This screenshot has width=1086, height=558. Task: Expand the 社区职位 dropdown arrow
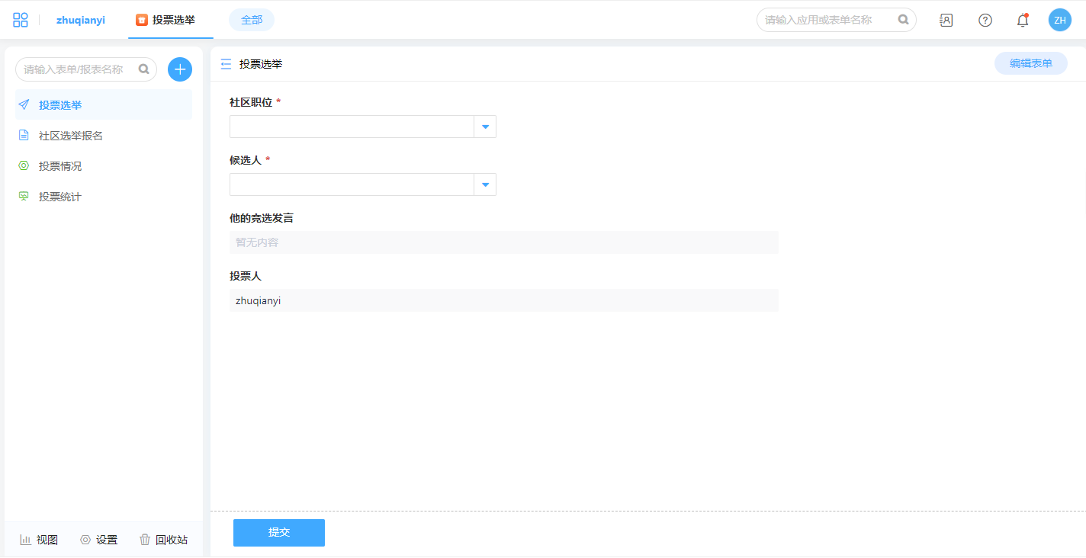pos(485,127)
